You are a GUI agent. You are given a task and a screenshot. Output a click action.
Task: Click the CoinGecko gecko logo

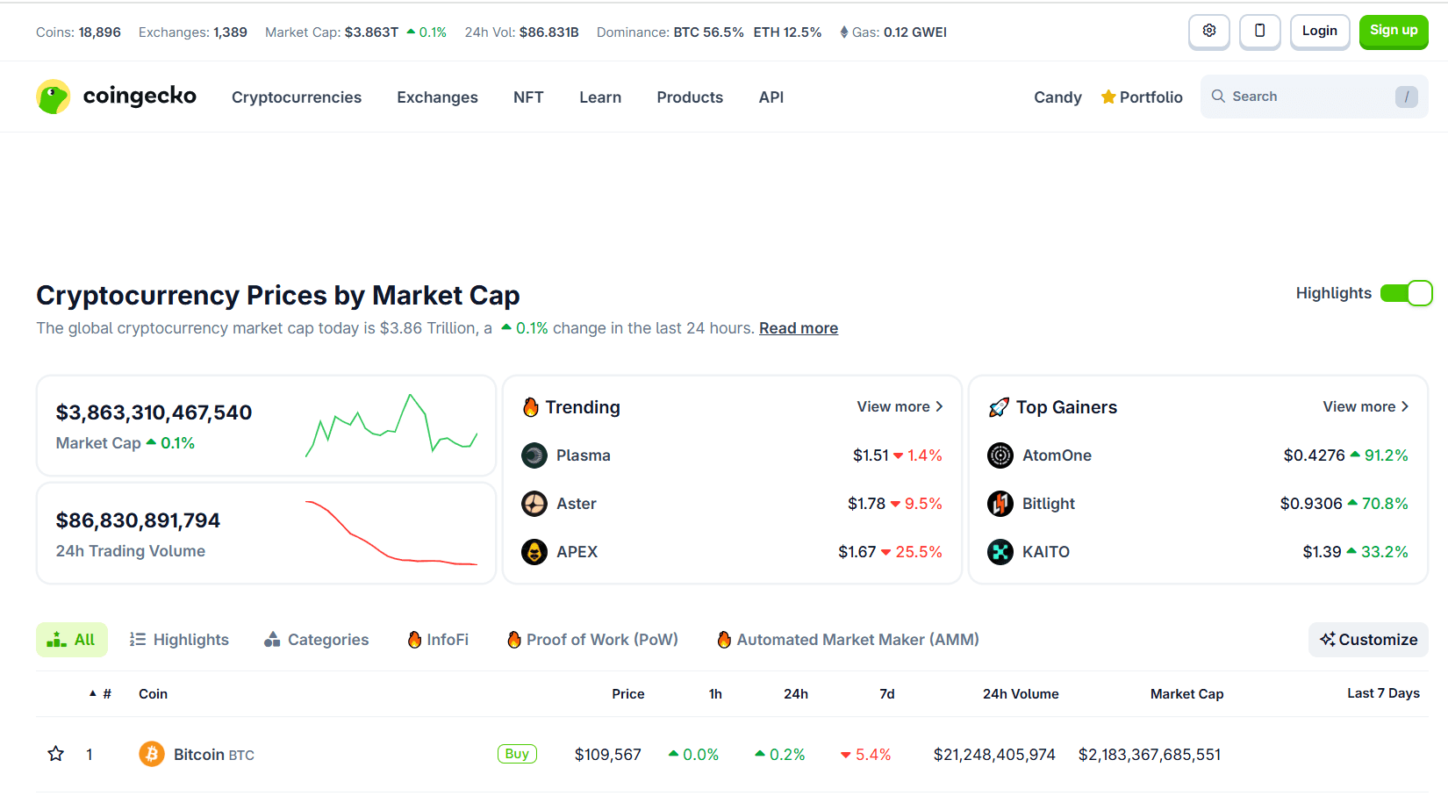point(53,97)
